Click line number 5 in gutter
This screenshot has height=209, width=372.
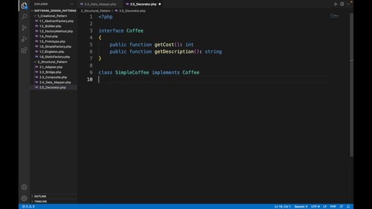(x=91, y=45)
